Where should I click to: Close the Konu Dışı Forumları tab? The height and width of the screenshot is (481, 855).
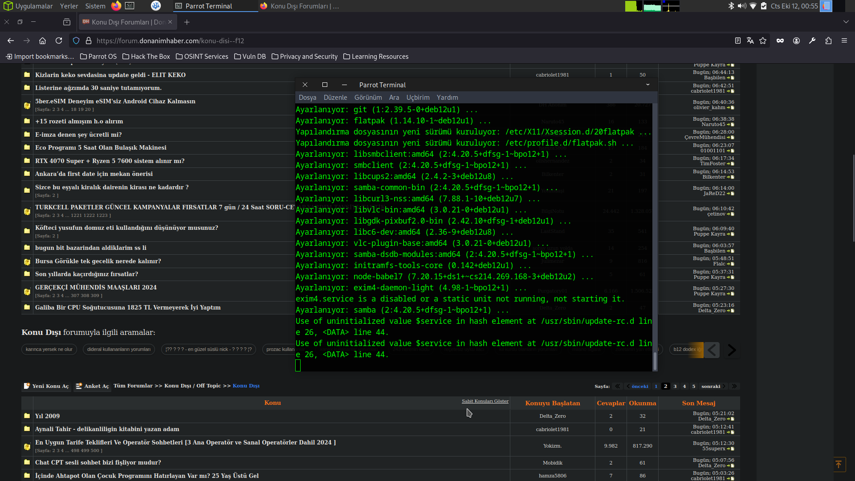click(x=170, y=22)
